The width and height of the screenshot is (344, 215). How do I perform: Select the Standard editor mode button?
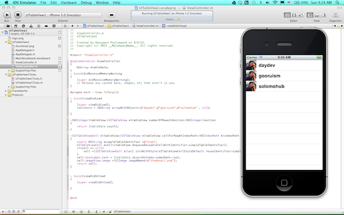coord(287,15)
